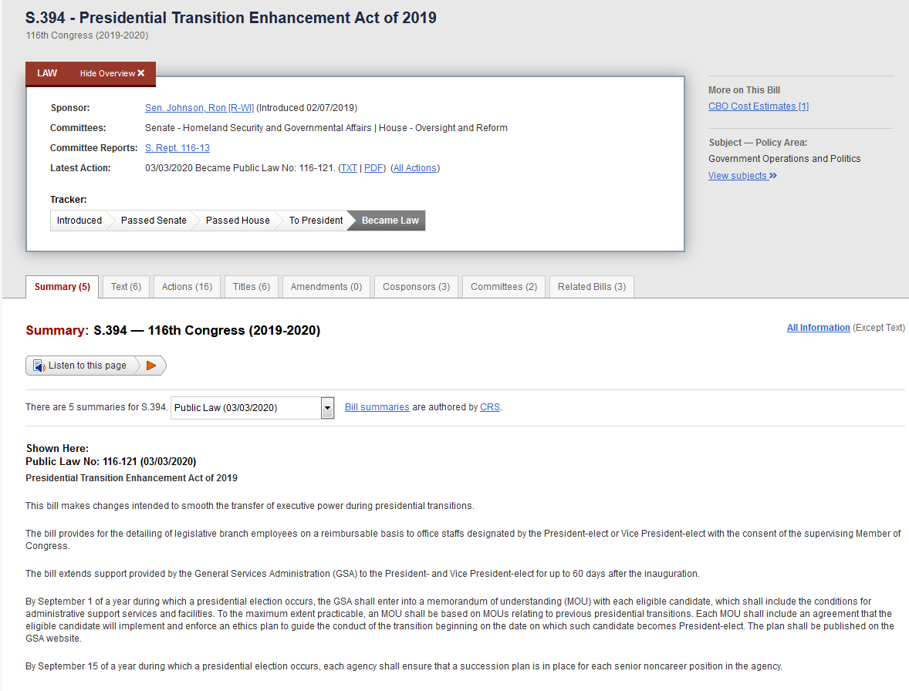Click the Summary: S.394 — 116th Congress heading

click(173, 330)
